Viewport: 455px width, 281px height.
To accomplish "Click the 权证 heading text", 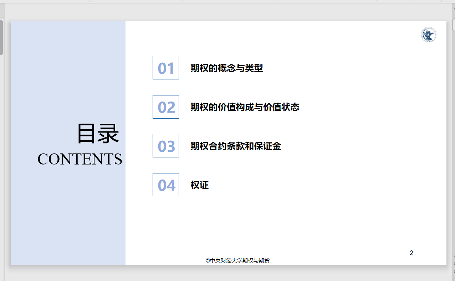I will coord(199,185).
